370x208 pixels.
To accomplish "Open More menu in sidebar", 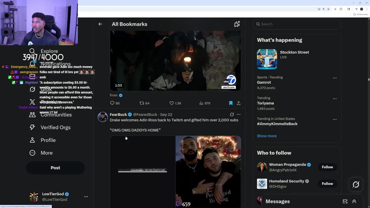I will [x=41, y=153].
